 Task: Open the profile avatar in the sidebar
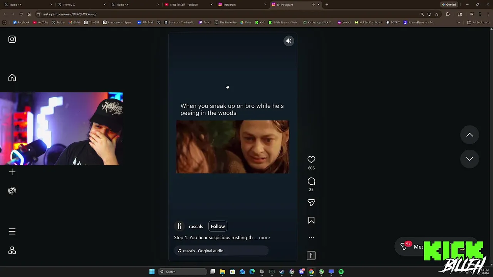click(12, 191)
